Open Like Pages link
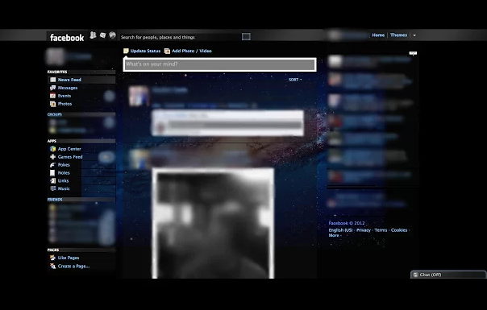 69,258
